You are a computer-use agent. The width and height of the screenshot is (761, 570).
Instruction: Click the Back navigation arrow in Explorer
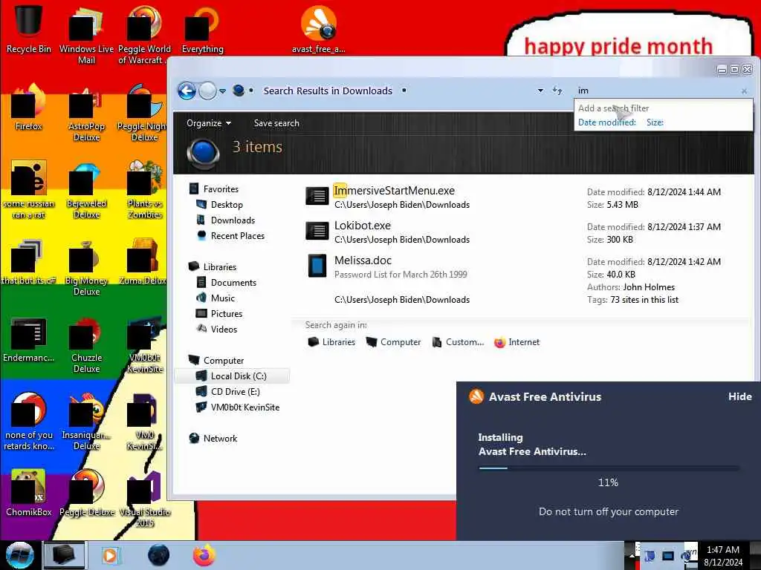pos(187,91)
